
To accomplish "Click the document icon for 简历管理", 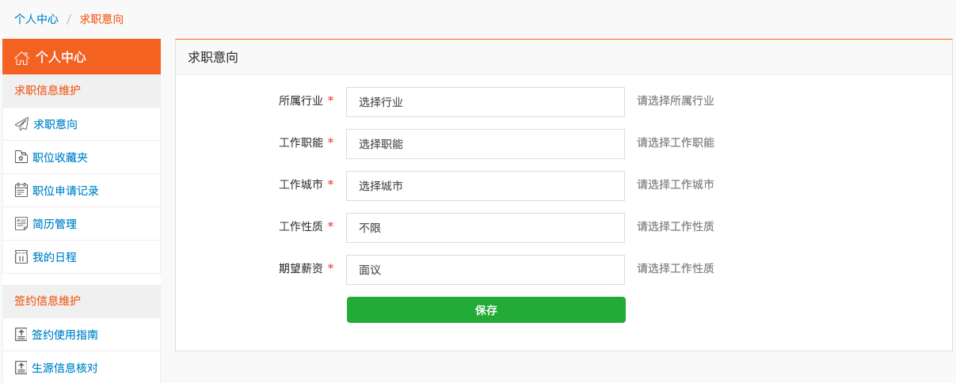I will (x=21, y=224).
